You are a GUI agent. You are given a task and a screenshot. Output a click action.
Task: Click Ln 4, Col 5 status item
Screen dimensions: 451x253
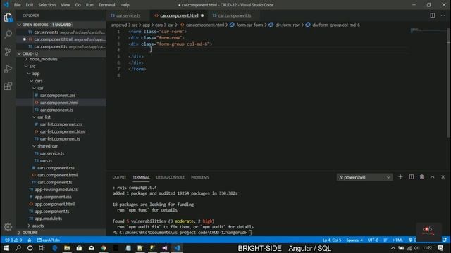(332, 240)
